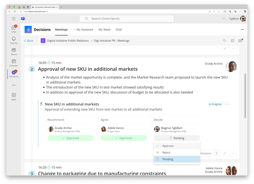Select Reject in the decision dropdown
254x184 pixels.
[177, 153]
